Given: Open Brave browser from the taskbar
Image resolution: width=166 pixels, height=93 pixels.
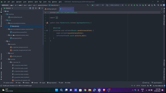Looking at the screenshot, I should [104, 90].
